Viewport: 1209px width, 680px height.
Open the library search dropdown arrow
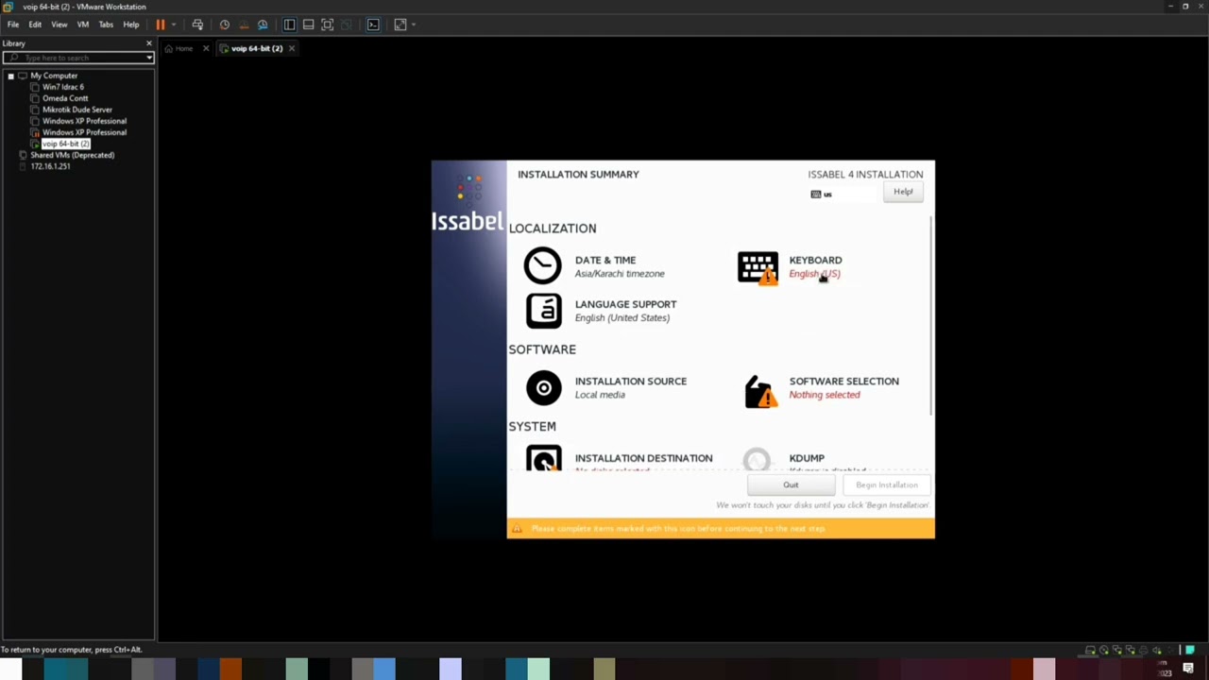point(149,58)
